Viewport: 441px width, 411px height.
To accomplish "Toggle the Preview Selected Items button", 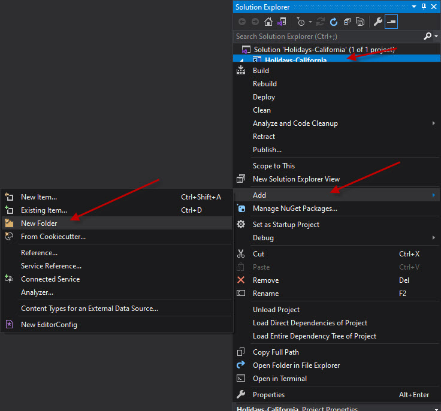I will (x=391, y=22).
